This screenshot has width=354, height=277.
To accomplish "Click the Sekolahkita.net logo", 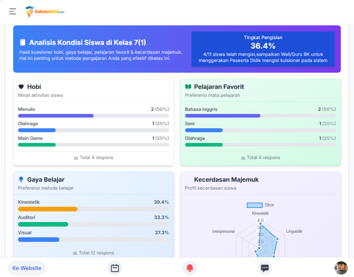I will coord(45,12).
